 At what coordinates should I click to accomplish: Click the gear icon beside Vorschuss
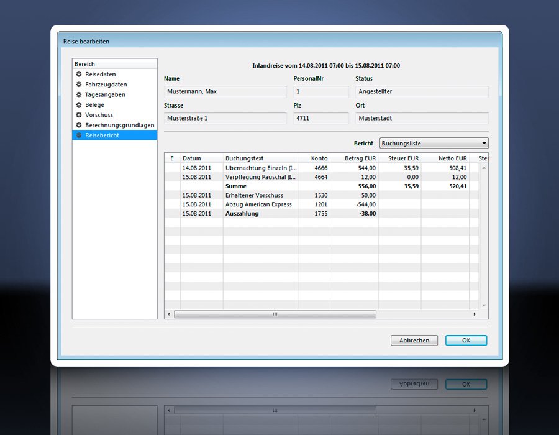pyautogui.click(x=79, y=115)
